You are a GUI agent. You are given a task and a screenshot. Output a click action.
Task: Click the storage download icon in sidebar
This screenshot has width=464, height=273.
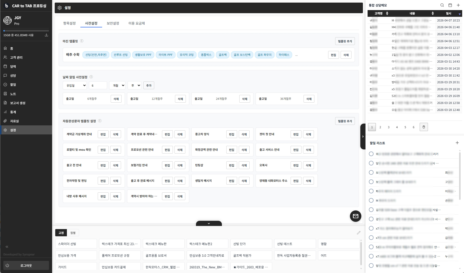click(46, 35)
